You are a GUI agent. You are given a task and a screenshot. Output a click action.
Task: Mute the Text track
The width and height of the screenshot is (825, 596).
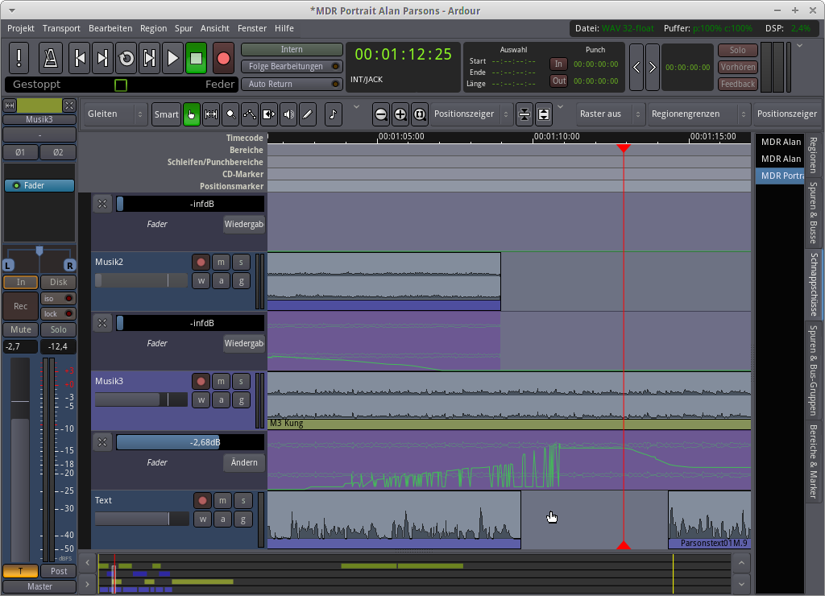click(221, 500)
